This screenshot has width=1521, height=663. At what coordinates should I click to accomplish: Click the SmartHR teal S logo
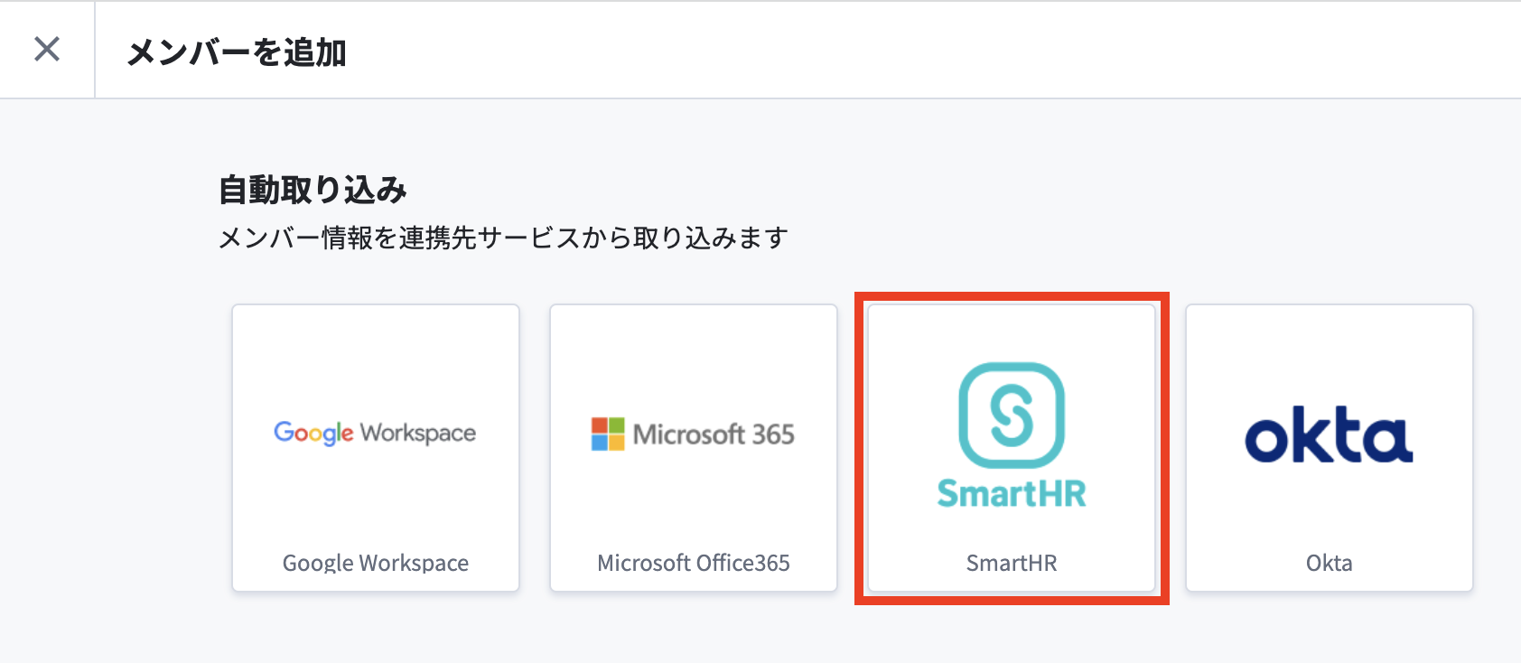(1012, 416)
